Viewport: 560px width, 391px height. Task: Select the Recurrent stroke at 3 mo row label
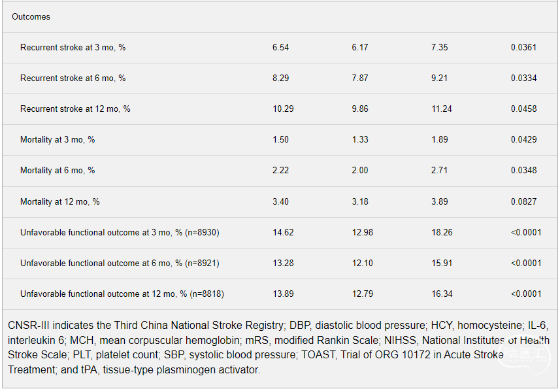[x=73, y=48]
